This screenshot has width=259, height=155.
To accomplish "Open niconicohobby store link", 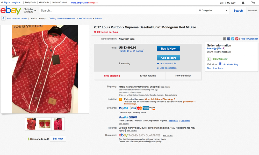I will [x=230, y=64].
